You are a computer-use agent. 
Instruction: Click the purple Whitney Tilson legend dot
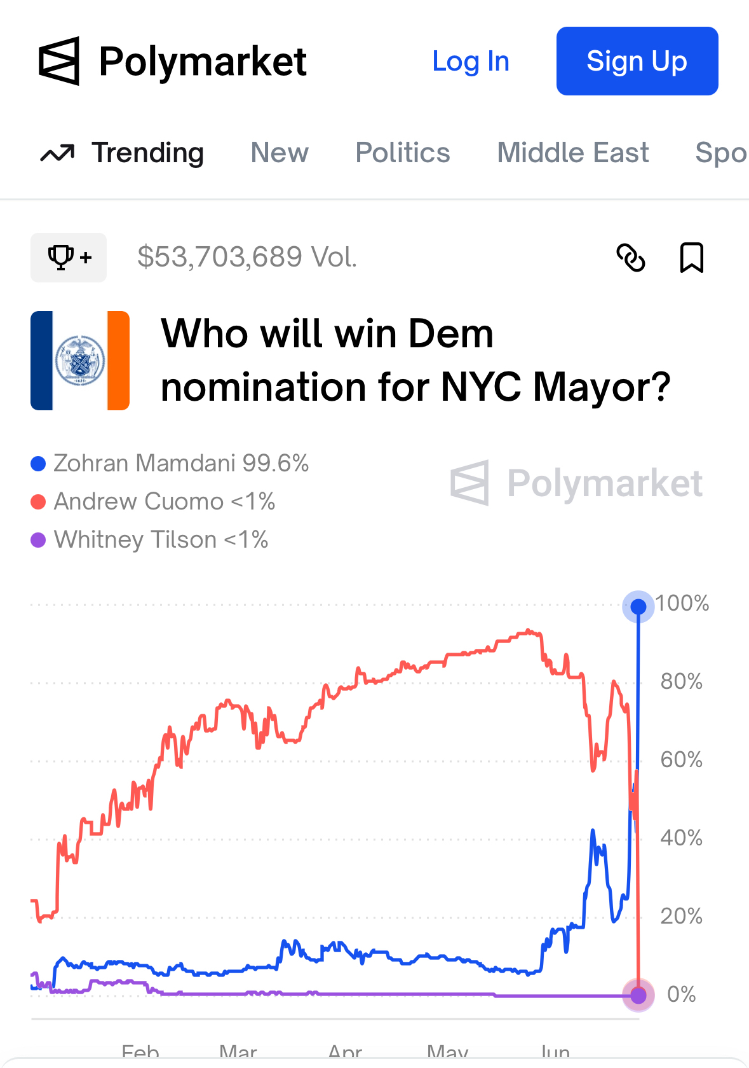point(38,540)
